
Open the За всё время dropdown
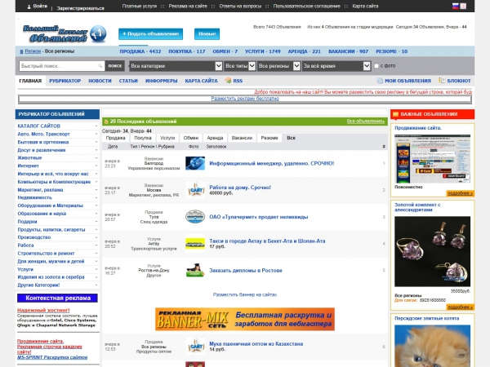coord(336,66)
